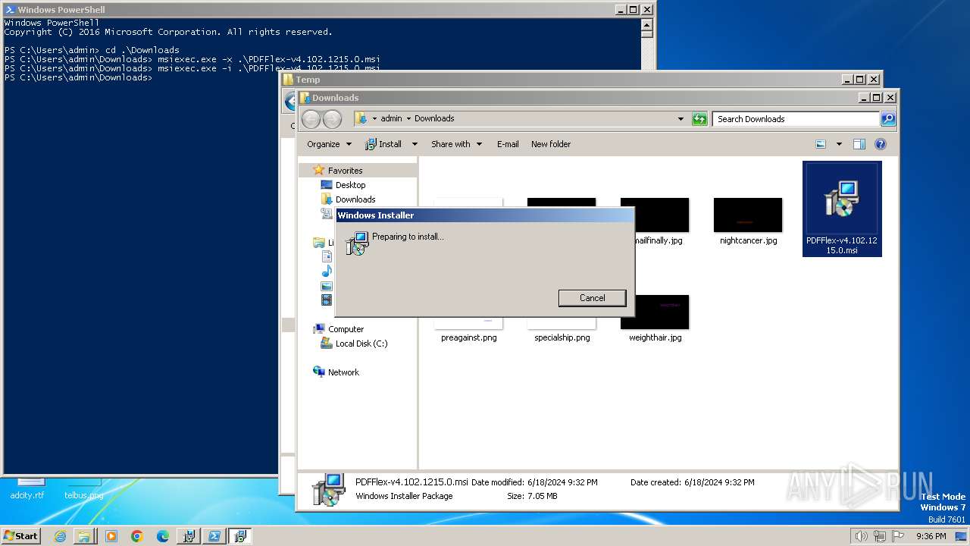This screenshot has width=970, height=546.
Task: Select Computer in navigation pane
Action: pos(346,329)
